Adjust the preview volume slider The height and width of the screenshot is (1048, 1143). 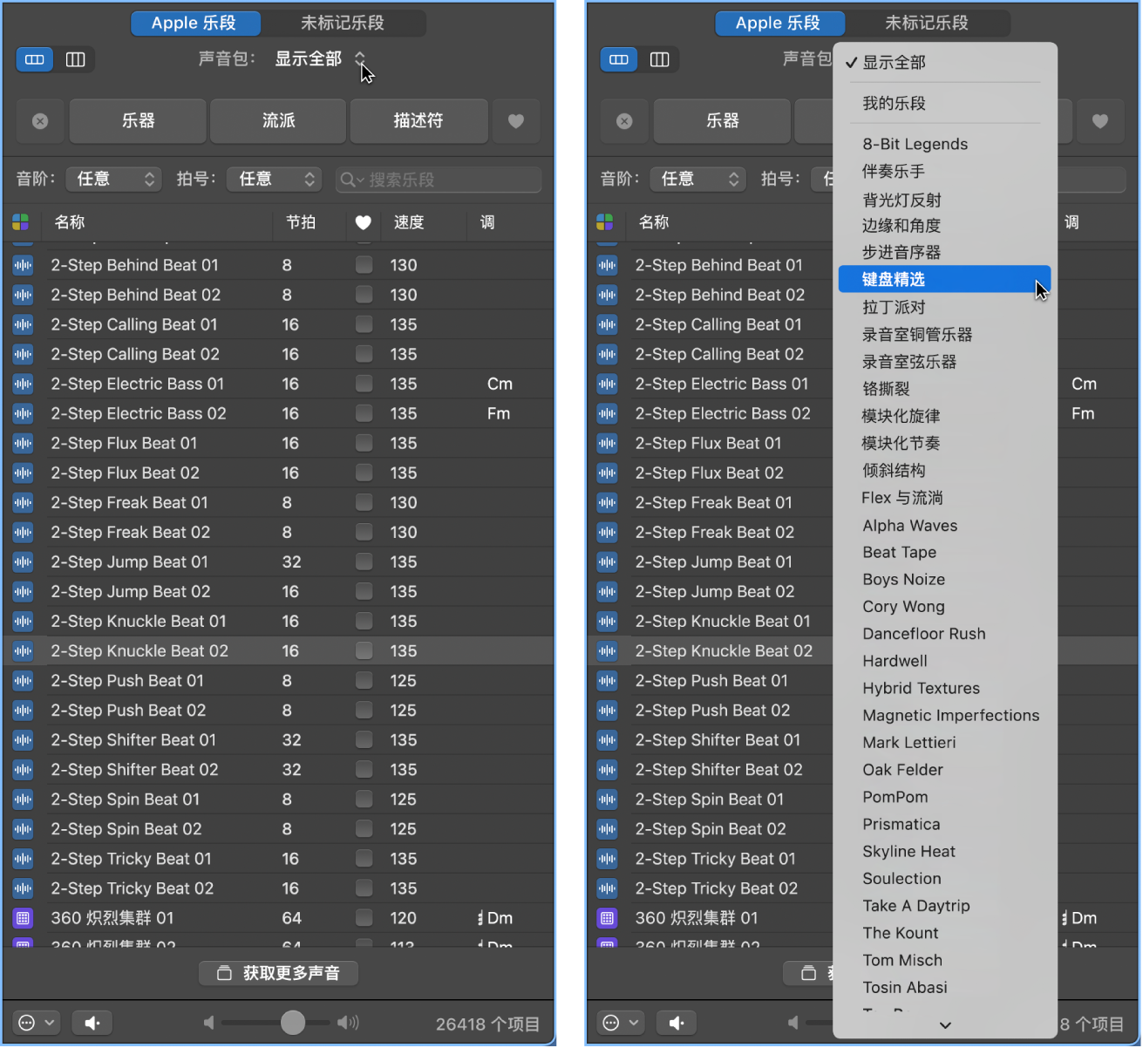click(x=292, y=1022)
